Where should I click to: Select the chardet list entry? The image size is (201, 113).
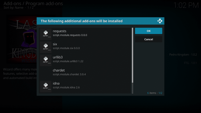click(59, 70)
